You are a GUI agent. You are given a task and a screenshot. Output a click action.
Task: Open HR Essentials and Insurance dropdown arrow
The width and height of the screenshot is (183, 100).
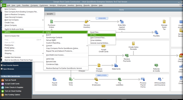163,78
